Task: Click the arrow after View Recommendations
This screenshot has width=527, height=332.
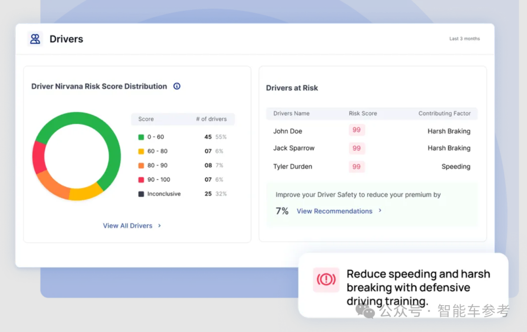Action: click(x=380, y=210)
